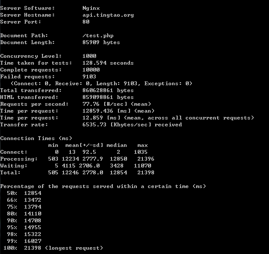Select the Nginx server software value
The height and width of the screenshot is (254, 269).
coord(91,8)
